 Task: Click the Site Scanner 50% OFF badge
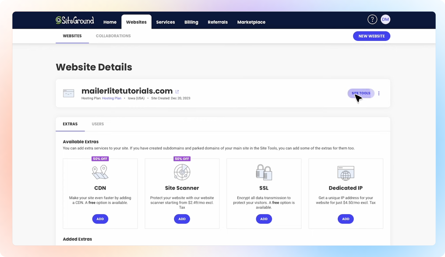[x=182, y=159]
